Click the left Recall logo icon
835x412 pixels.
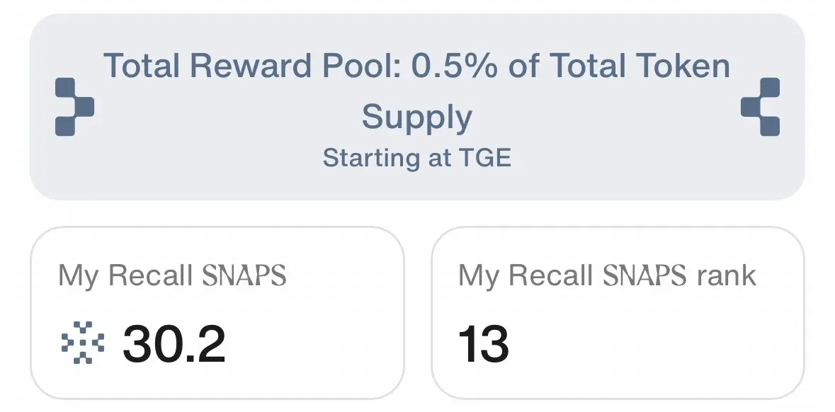(74, 106)
